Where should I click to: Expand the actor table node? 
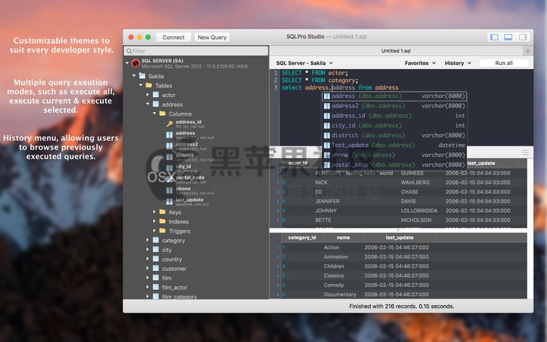(x=148, y=94)
